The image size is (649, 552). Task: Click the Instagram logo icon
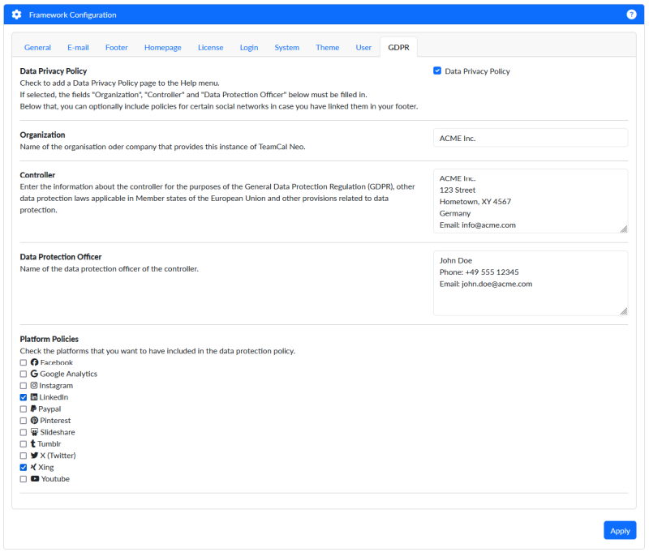(34, 386)
